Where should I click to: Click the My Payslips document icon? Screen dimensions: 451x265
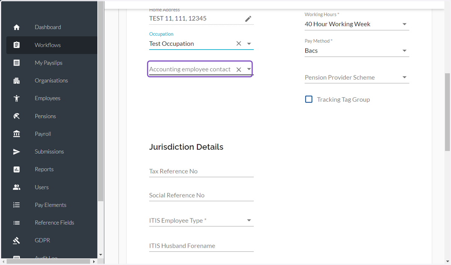[x=17, y=63]
